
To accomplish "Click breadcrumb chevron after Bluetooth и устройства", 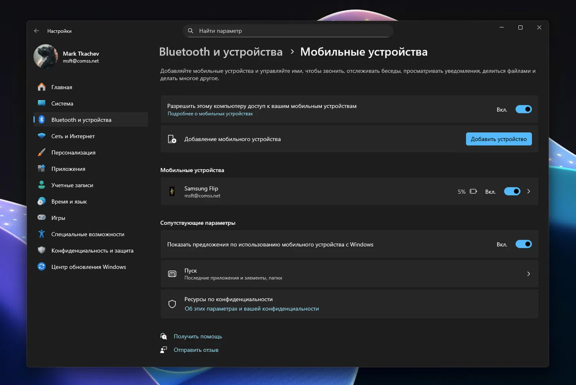I will coord(292,52).
